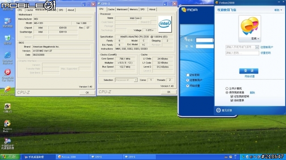Open the Windows Start button
Viewport: 286px width, 160px height.
[10, 157]
